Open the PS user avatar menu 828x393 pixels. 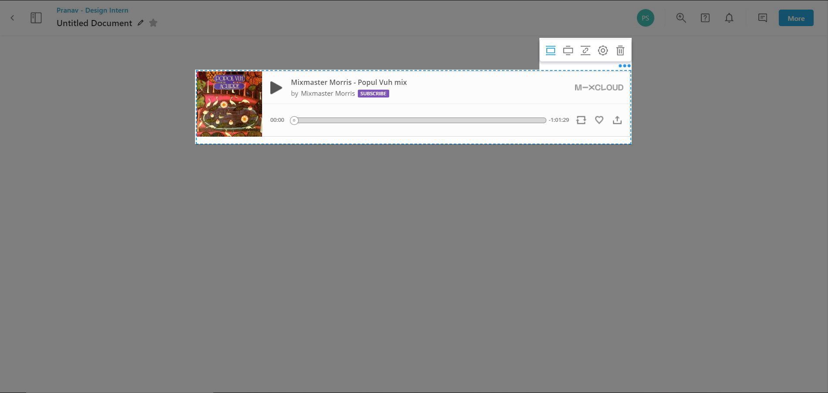(645, 18)
